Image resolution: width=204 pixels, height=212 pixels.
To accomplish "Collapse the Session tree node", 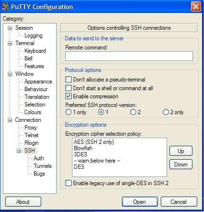I will 10,28.
